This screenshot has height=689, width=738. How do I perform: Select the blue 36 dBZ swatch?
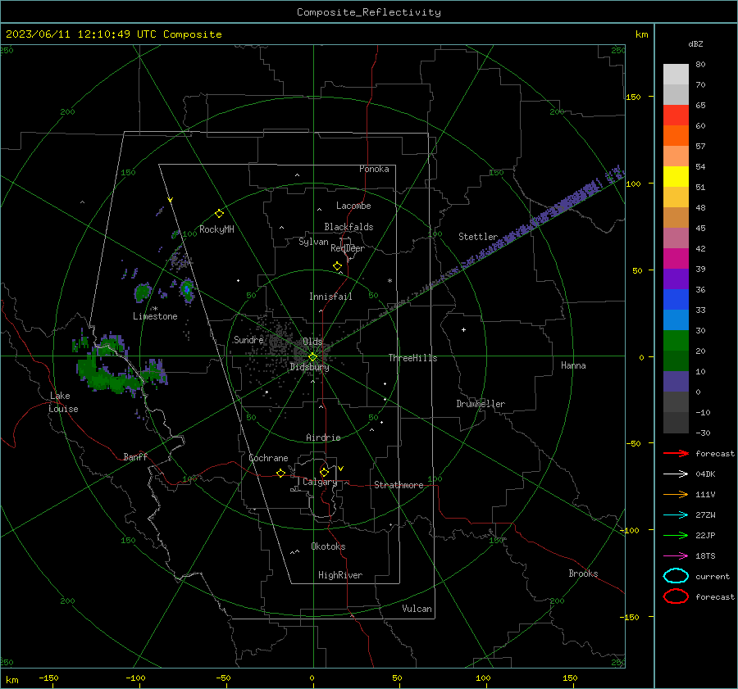(x=676, y=299)
